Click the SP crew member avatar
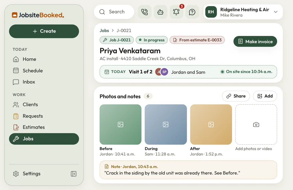293x190 pixels. tap(165, 72)
